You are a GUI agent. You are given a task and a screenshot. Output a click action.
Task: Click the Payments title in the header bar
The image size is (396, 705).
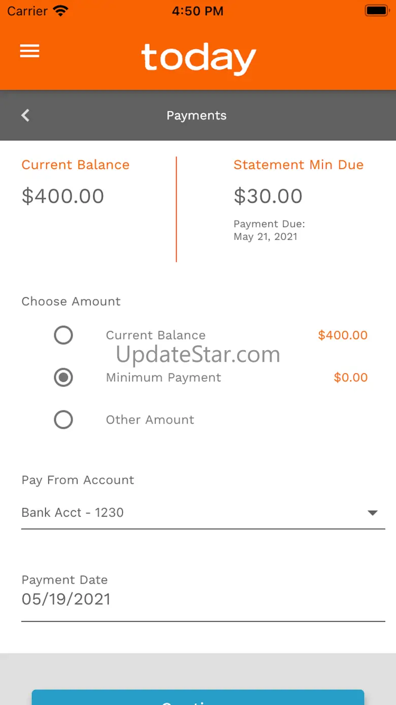(196, 115)
